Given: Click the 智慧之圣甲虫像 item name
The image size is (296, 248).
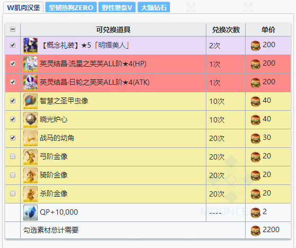Looking at the screenshot, I should pyautogui.click(x=64, y=101).
